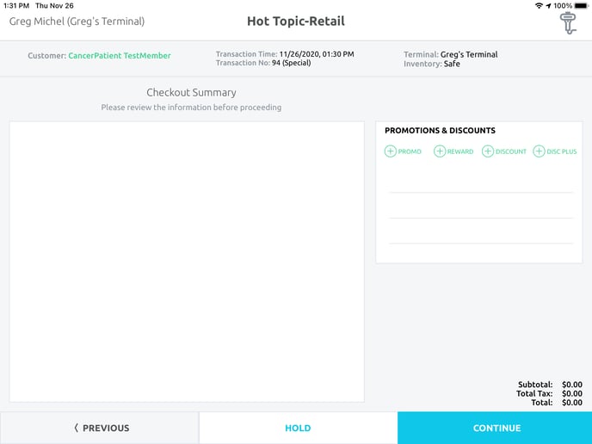Image resolution: width=592 pixels, height=444 pixels.
Task: Open the DISC PLUS option
Action: [x=540, y=151]
